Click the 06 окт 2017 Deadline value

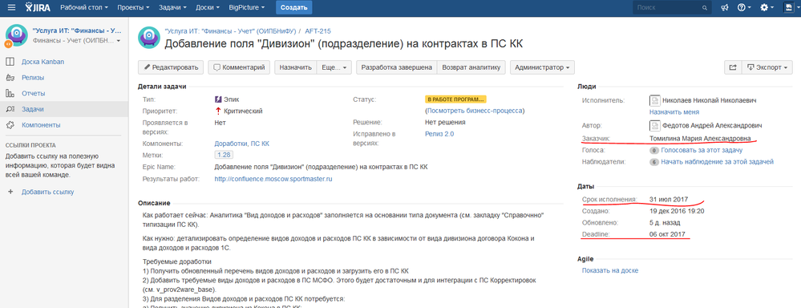click(667, 234)
